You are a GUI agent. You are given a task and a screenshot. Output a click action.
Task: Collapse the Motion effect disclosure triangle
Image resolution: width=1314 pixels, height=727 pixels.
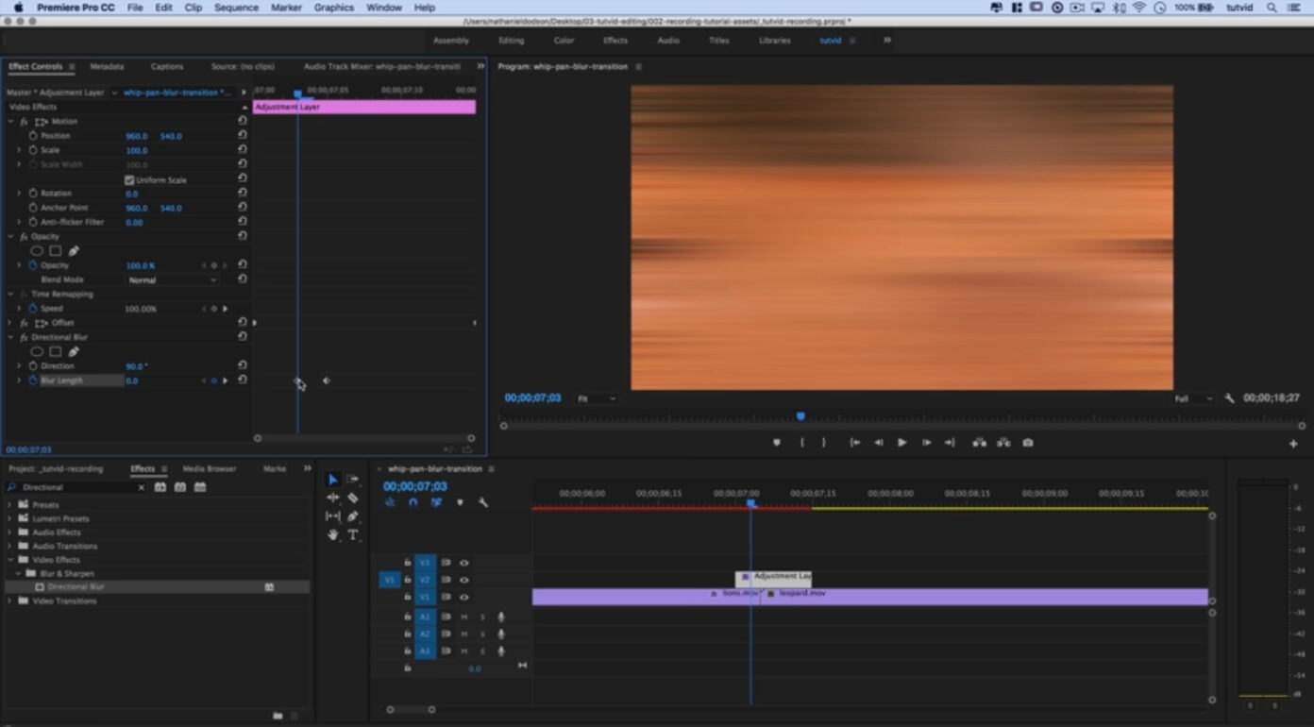coord(10,121)
